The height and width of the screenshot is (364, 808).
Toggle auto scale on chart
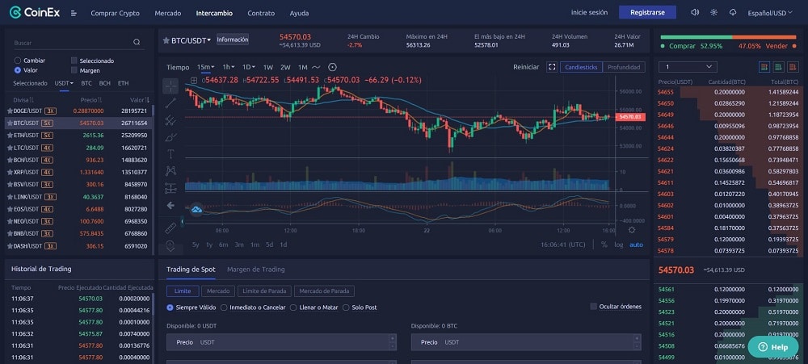[x=637, y=245]
